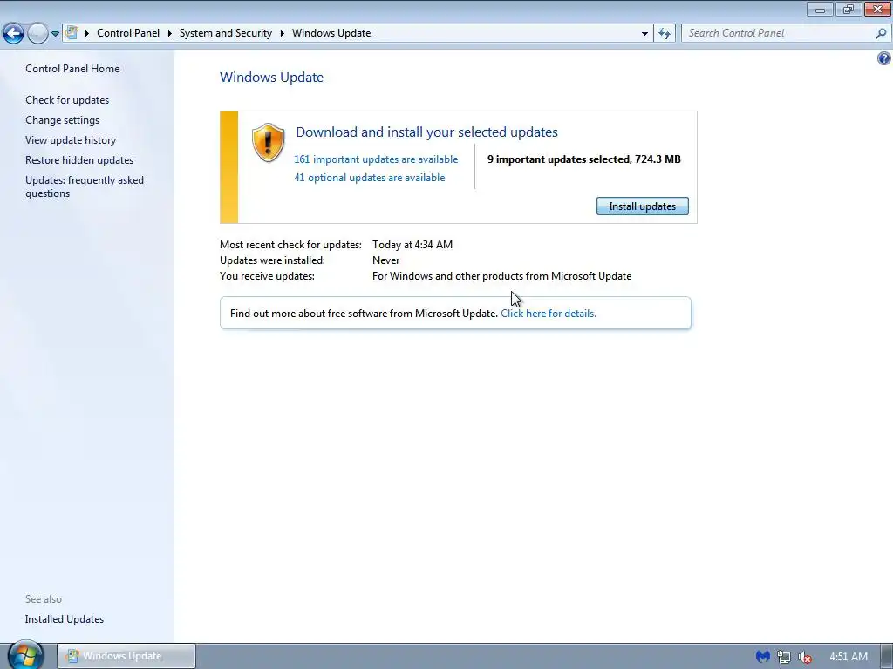Open Click here for details link
The height and width of the screenshot is (669, 893).
click(549, 314)
